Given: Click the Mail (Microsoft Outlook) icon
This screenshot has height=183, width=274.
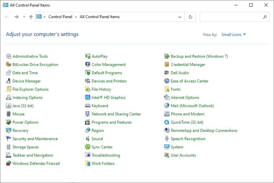Looking at the screenshot, I should (x=167, y=106).
